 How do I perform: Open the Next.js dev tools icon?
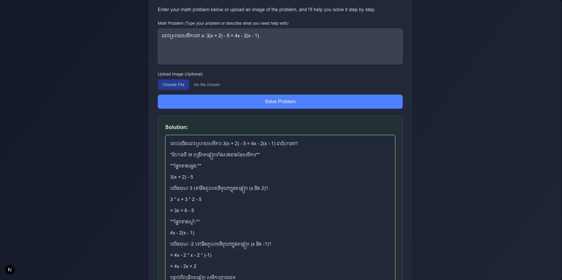point(10,270)
